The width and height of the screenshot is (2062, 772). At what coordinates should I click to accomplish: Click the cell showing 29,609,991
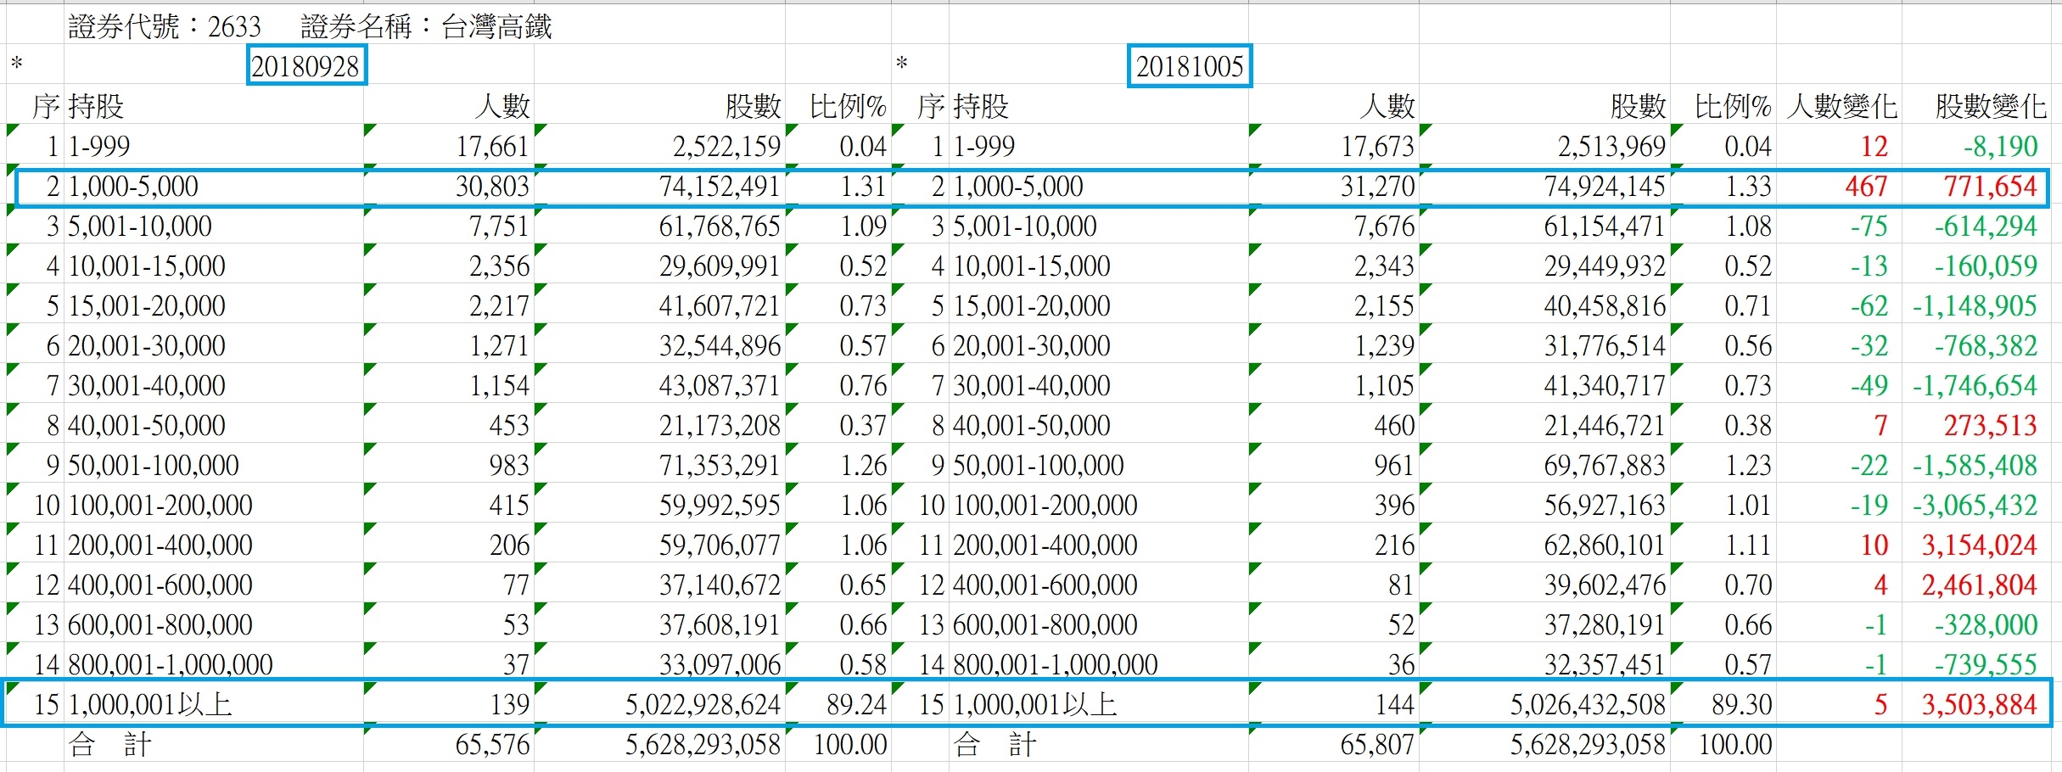(720, 266)
